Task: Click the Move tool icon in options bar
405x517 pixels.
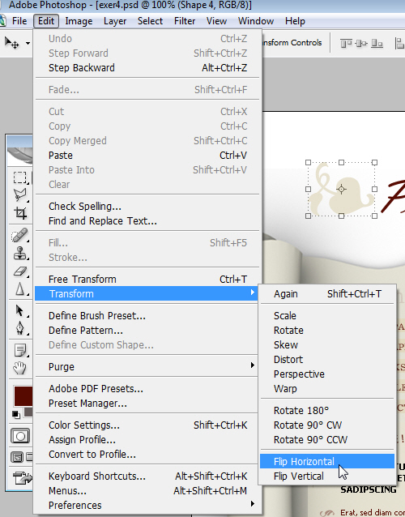Action: coord(12,42)
